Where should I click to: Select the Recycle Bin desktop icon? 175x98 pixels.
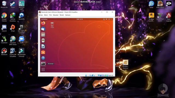click(4, 5)
